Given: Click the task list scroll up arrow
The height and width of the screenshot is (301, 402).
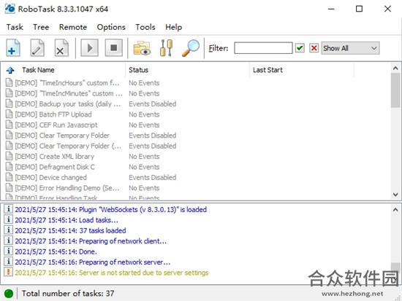Looking at the screenshot, I should click(395, 68).
